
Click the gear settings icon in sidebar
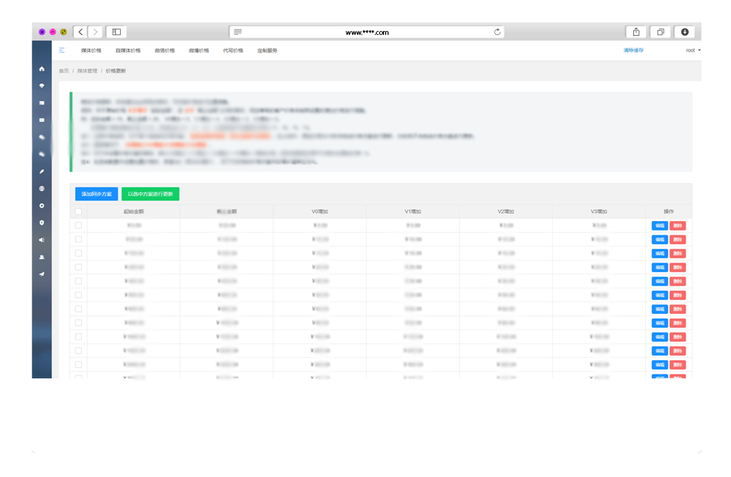[x=41, y=205]
